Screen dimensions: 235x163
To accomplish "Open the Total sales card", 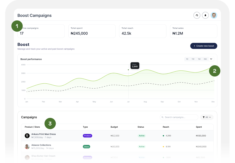I will click(193, 31).
